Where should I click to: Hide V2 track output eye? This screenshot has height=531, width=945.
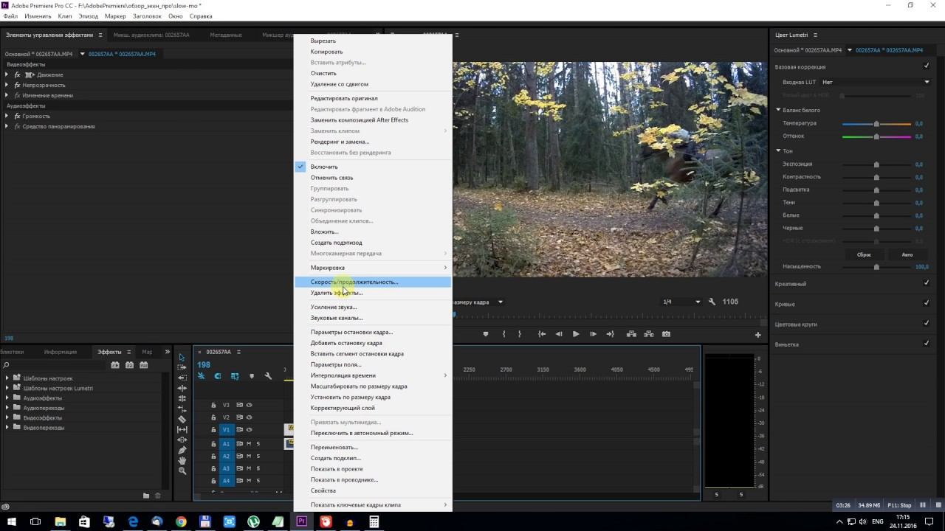[x=250, y=417]
